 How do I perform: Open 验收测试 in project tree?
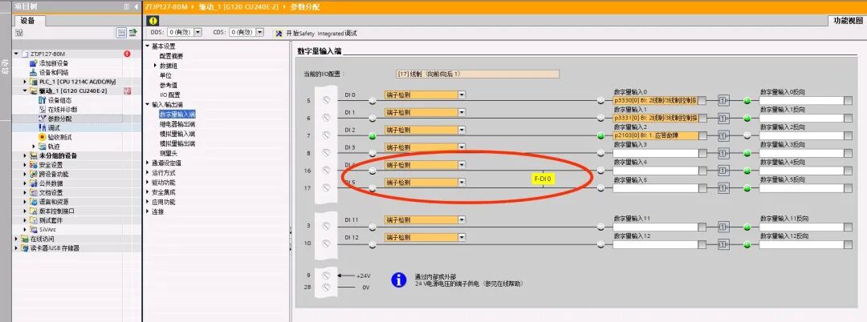click(x=59, y=137)
